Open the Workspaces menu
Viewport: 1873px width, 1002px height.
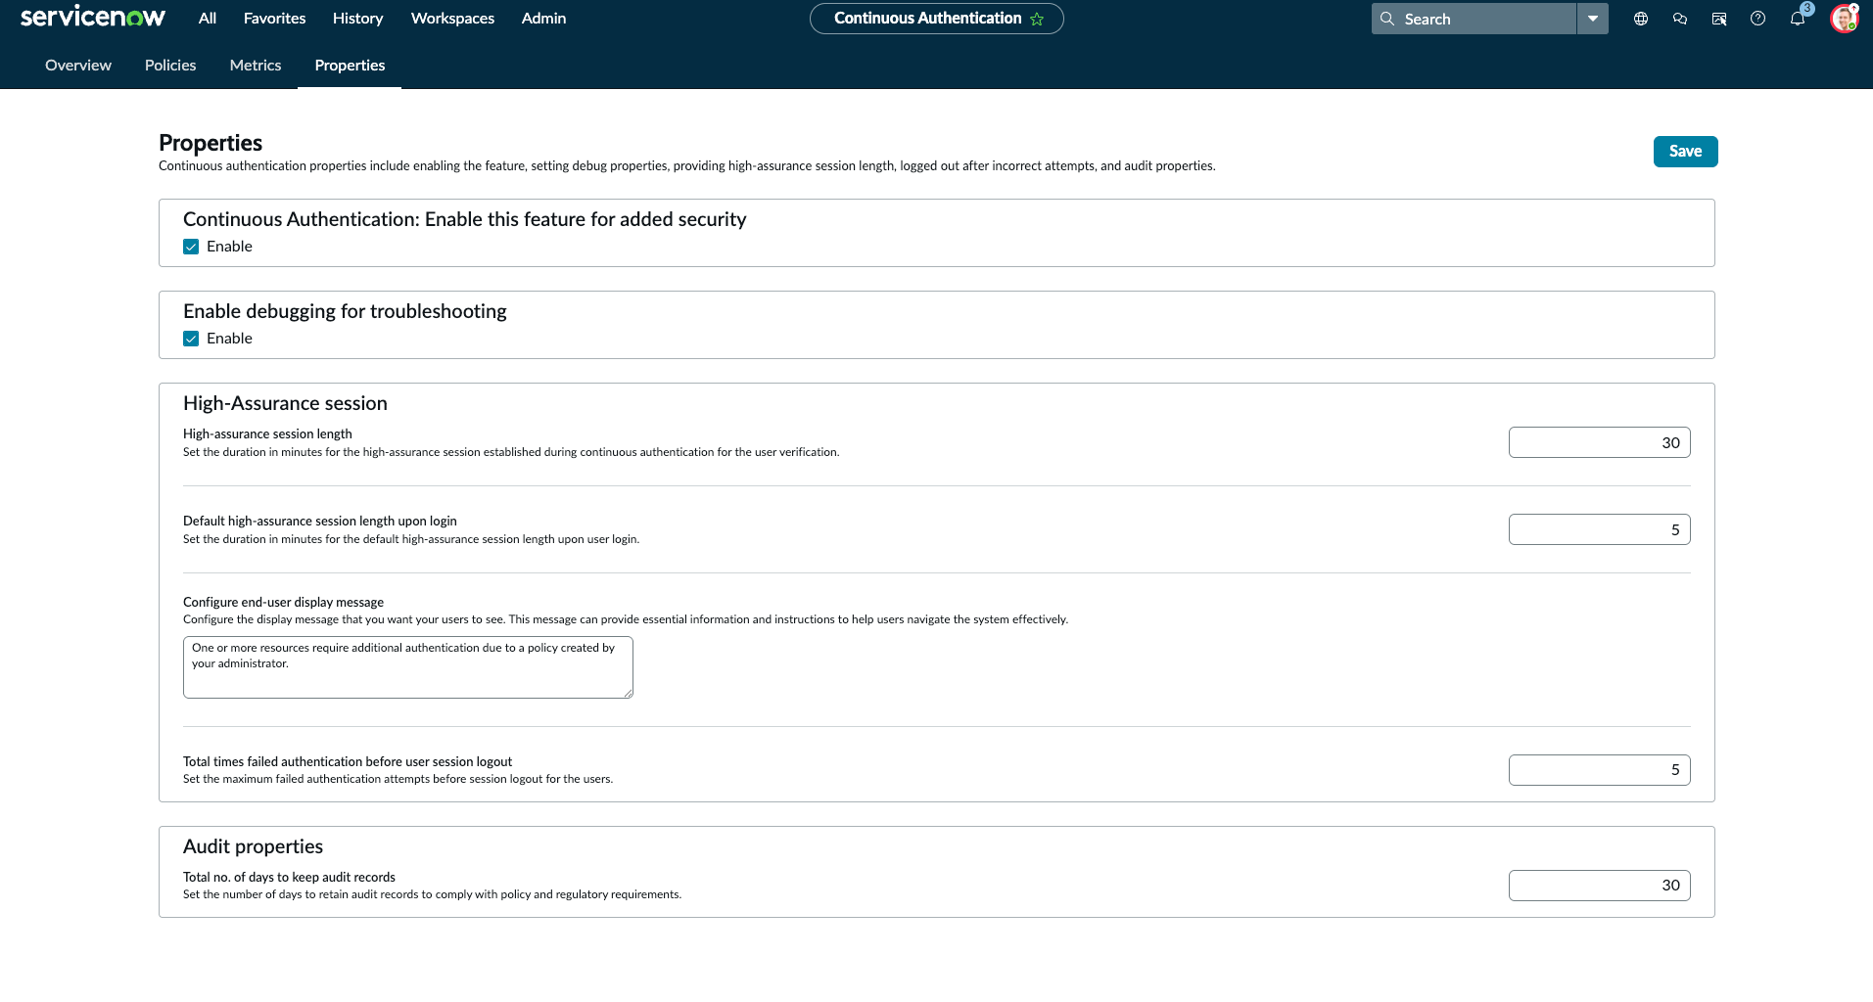(x=452, y=19)
